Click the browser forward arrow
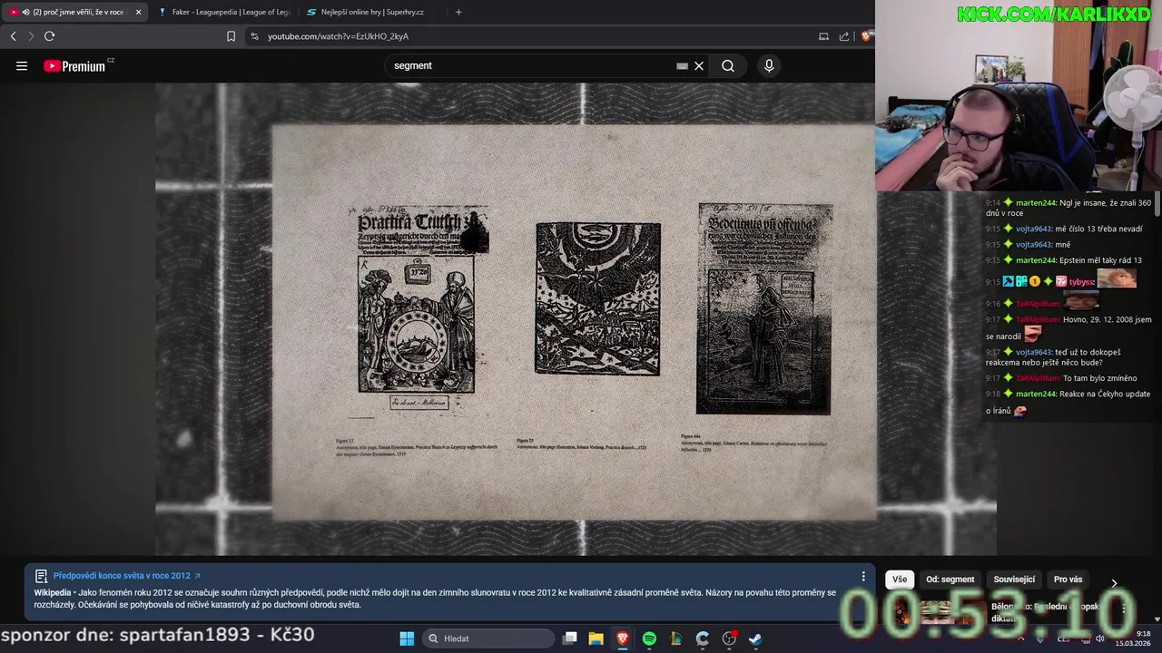The image size is (1162, 653). 31,36
